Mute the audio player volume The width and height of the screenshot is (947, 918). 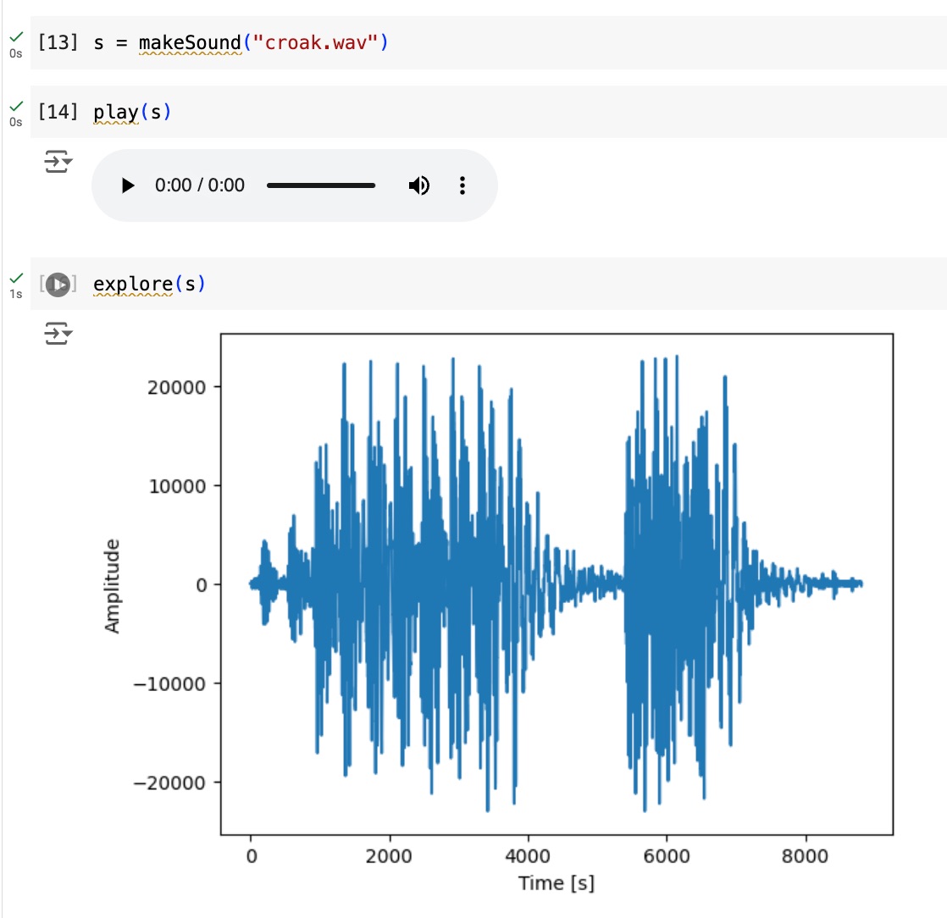click(x=419, y=185)
